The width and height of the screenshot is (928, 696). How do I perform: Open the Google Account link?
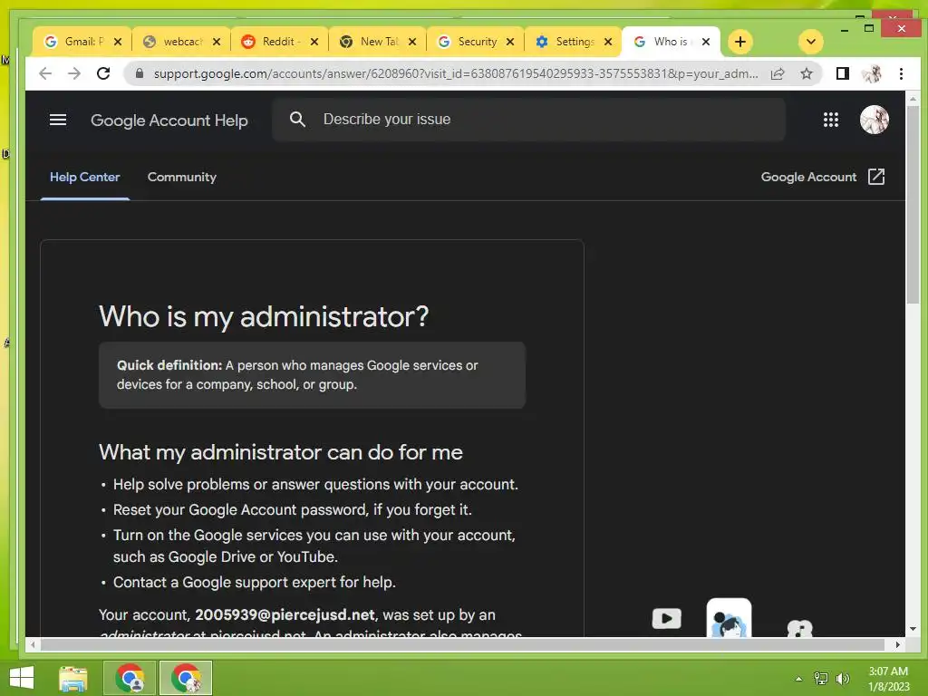tap(823, 177)
